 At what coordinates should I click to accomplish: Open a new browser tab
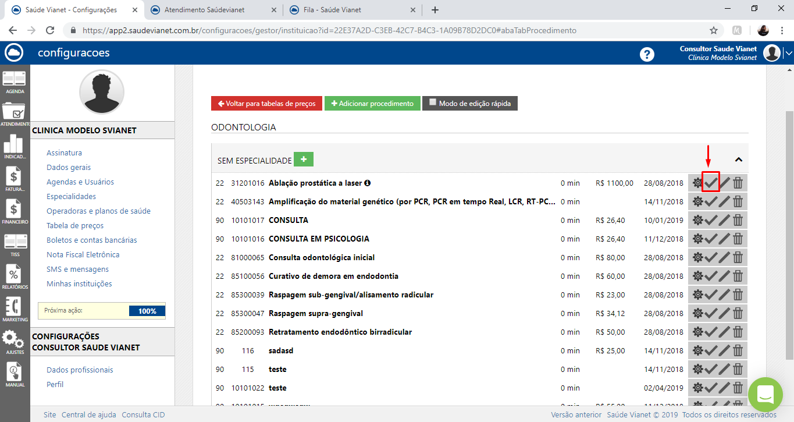click(435, 10)
